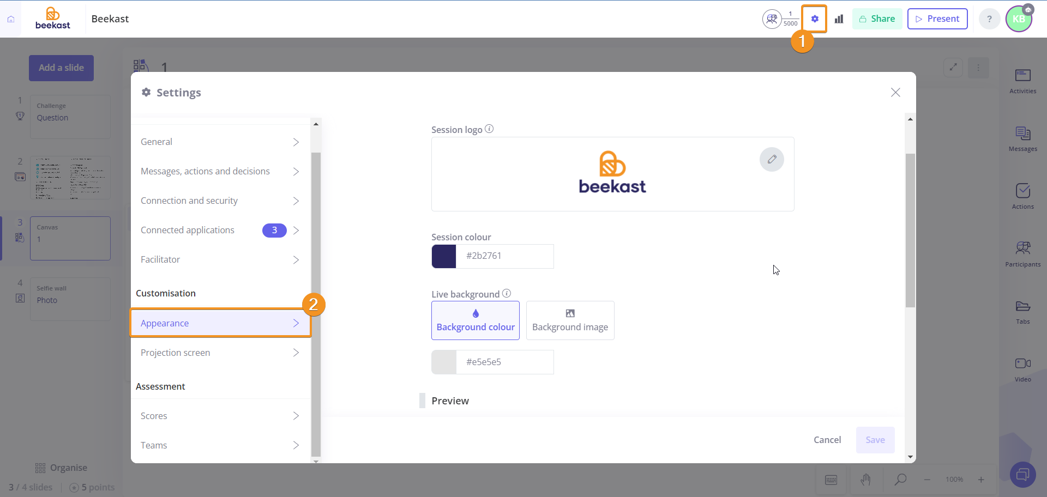The width and height of the screenshot is (1047, 497).
Task: Open the Participants side panel
Action: click(x=1022, y=254)
